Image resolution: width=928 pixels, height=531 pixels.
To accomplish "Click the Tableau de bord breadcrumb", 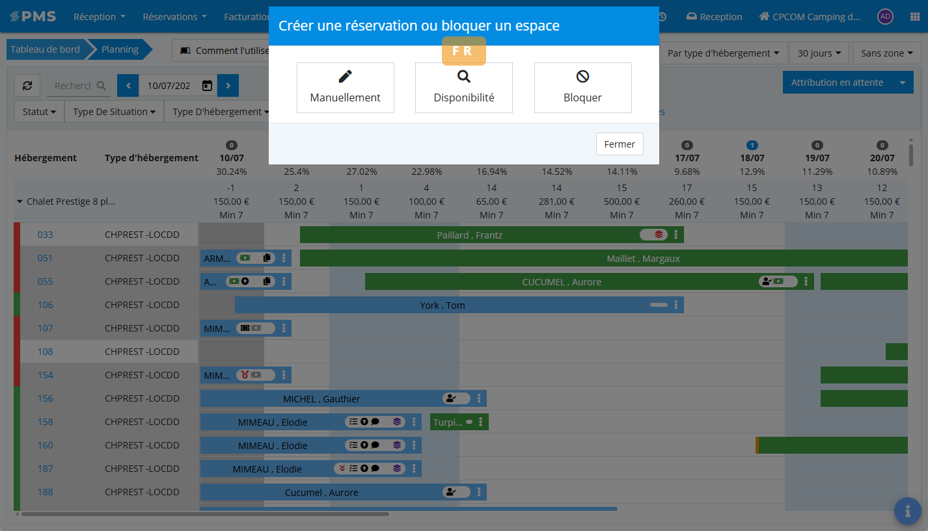I will [45, 49].
